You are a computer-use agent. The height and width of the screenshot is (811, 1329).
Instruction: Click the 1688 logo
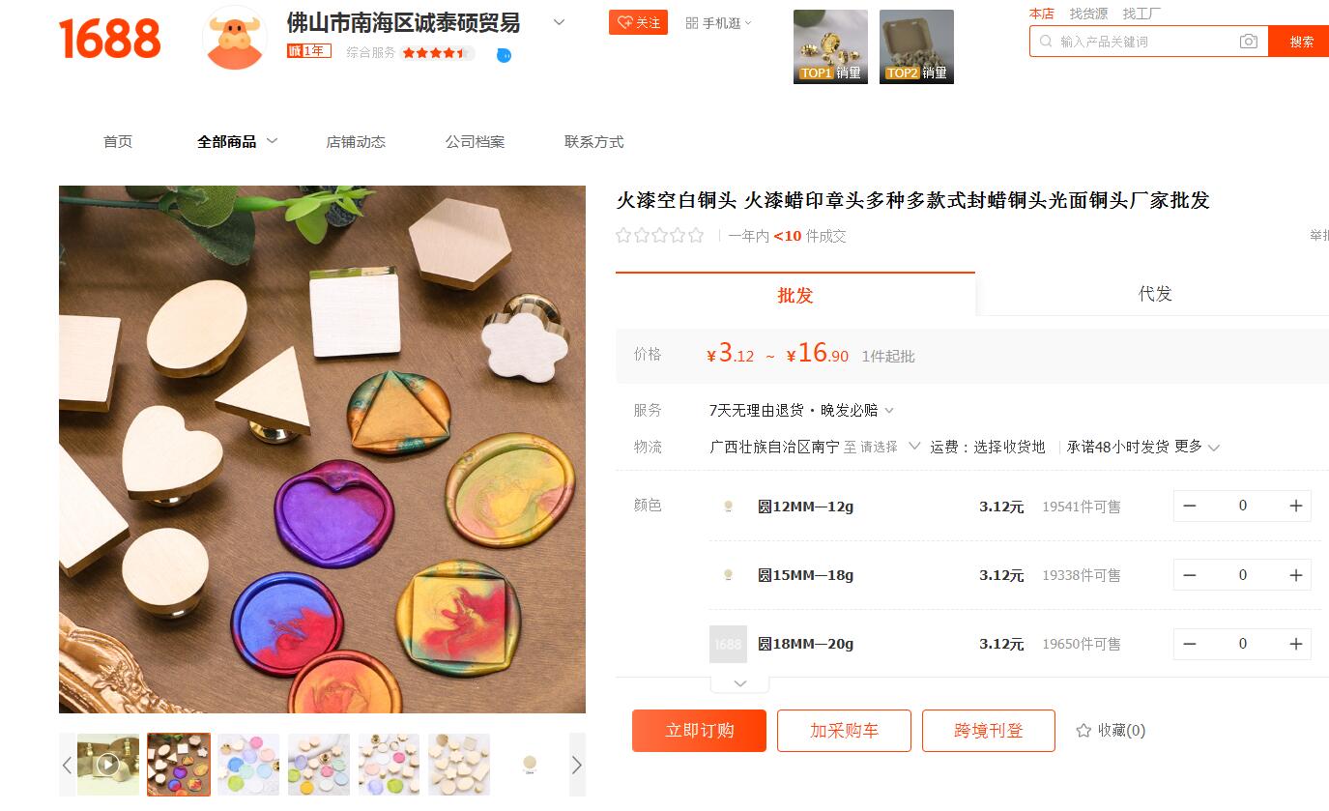109,39
